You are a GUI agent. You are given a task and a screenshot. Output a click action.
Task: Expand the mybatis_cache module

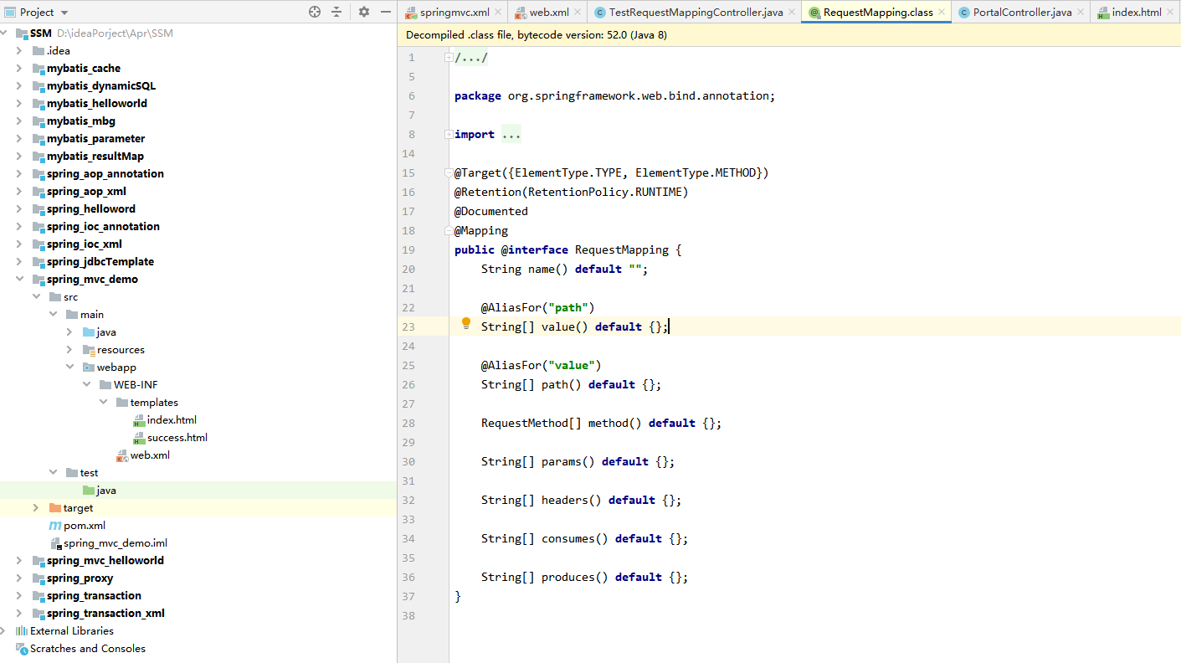tap(18, 69)
